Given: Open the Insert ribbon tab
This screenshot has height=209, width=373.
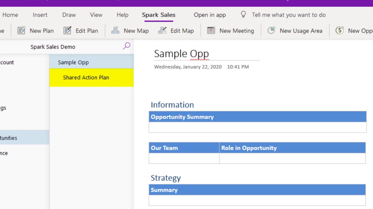Looking at the screenshot, I should 40,15.
